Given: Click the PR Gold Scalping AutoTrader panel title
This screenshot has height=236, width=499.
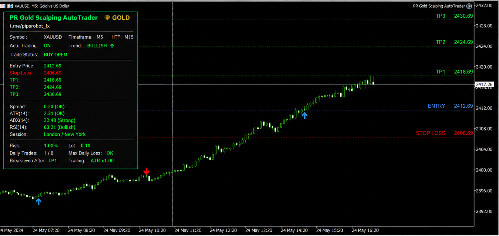Looking at the screenshot, I should coord(54,18).
